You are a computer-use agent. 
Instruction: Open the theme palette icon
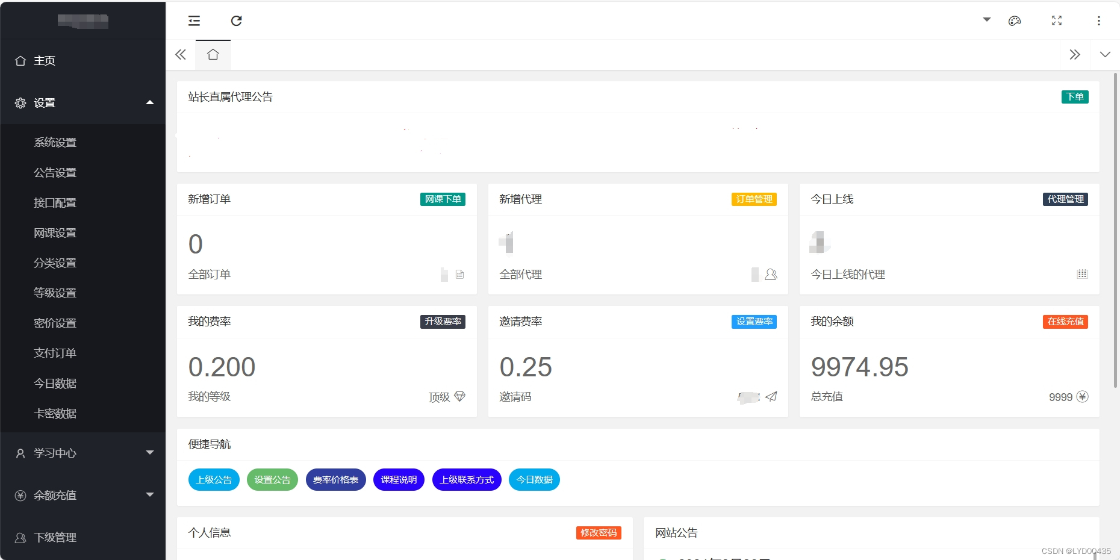click(x=1015, y=21)
